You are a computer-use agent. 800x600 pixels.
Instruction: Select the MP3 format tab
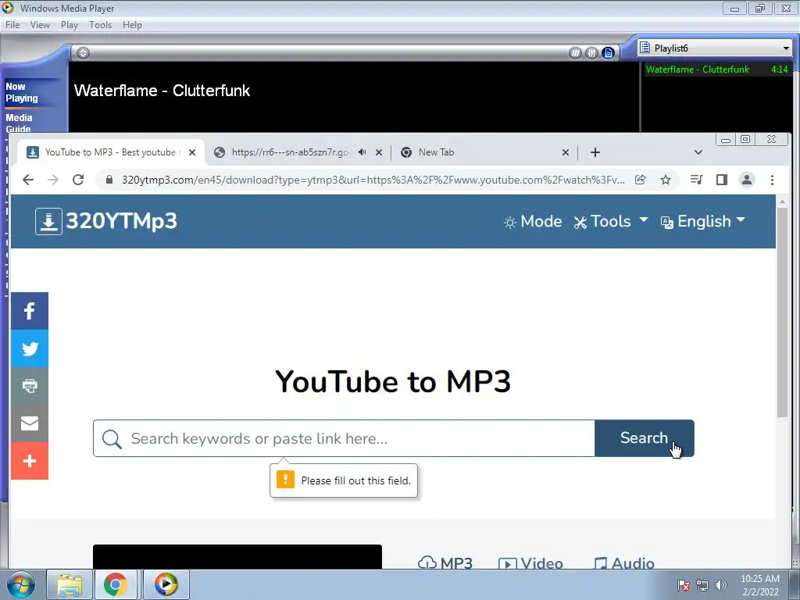point(445,562)
